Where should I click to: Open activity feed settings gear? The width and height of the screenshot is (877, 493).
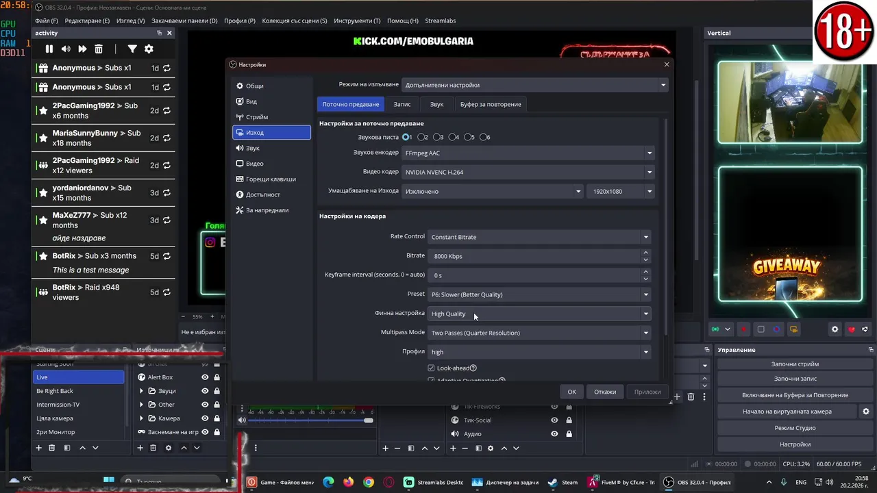point(149,49)
